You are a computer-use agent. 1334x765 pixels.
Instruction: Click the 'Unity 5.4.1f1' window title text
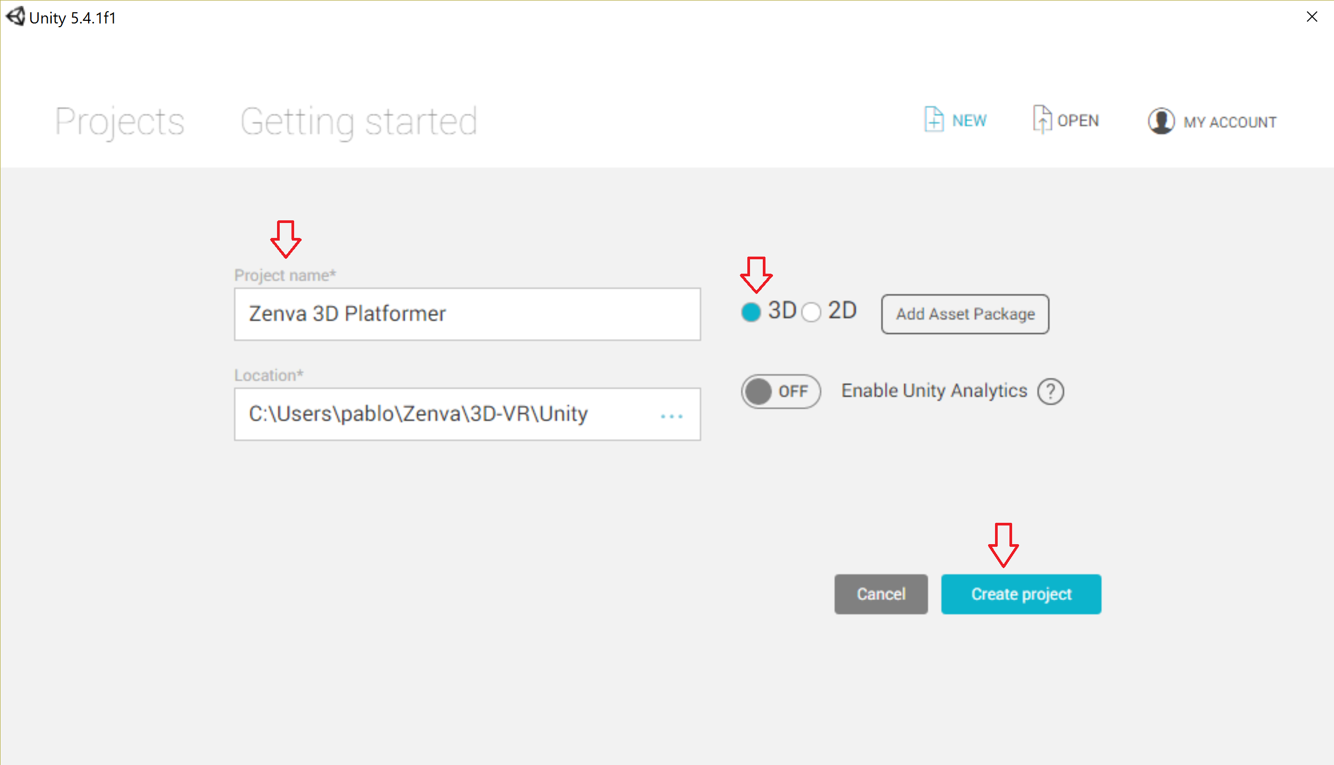tap(73, 18)
